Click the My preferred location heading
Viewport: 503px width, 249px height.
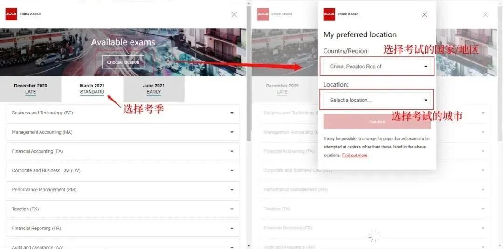[x=360, y=34]
